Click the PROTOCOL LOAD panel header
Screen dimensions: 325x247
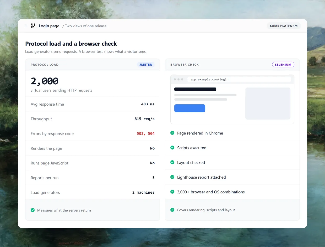click(93, 65)
